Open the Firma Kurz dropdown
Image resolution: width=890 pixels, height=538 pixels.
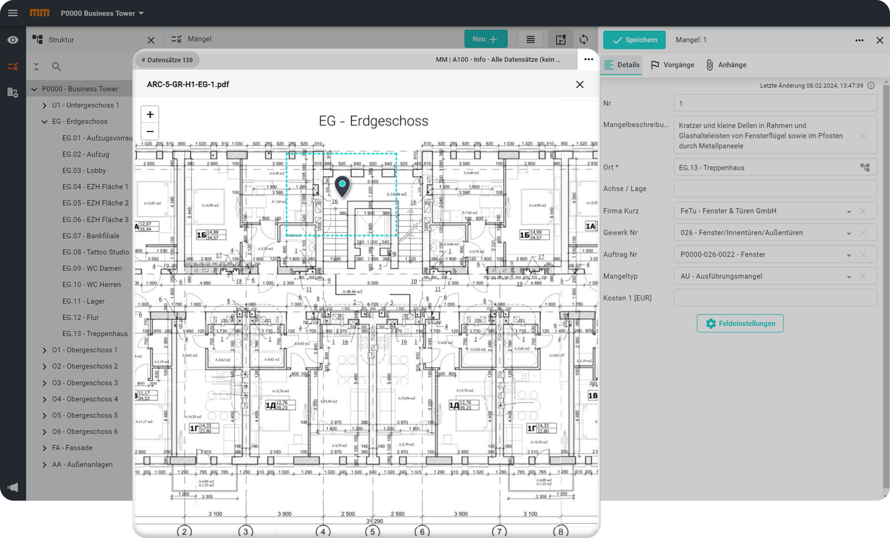pos(848,211)
